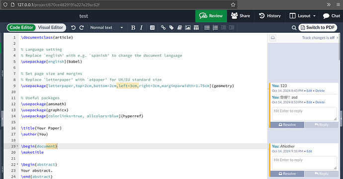The height and width of the screenshot is (179, 343).
Task: Delete the '123' comment
Action: coord(320,90)
